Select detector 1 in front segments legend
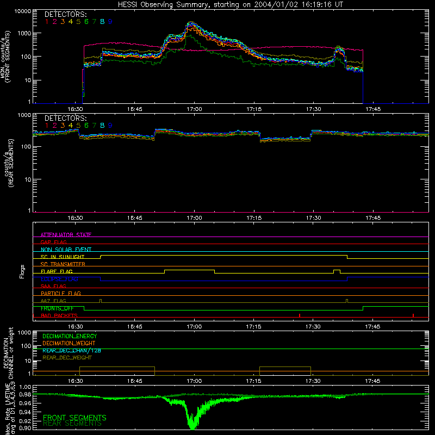The width and height of the screenshot is (435, 435). [47, 22]
